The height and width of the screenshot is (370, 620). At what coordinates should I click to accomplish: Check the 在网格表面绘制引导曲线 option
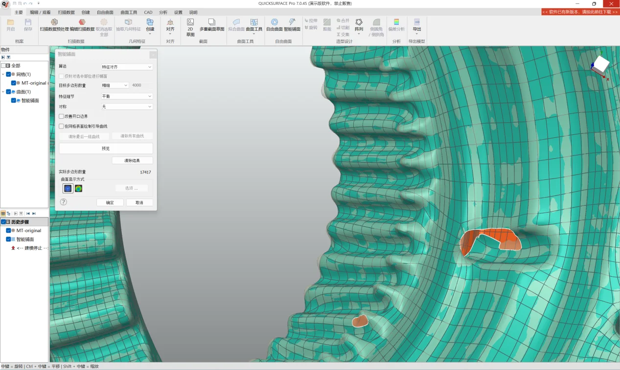61,126
